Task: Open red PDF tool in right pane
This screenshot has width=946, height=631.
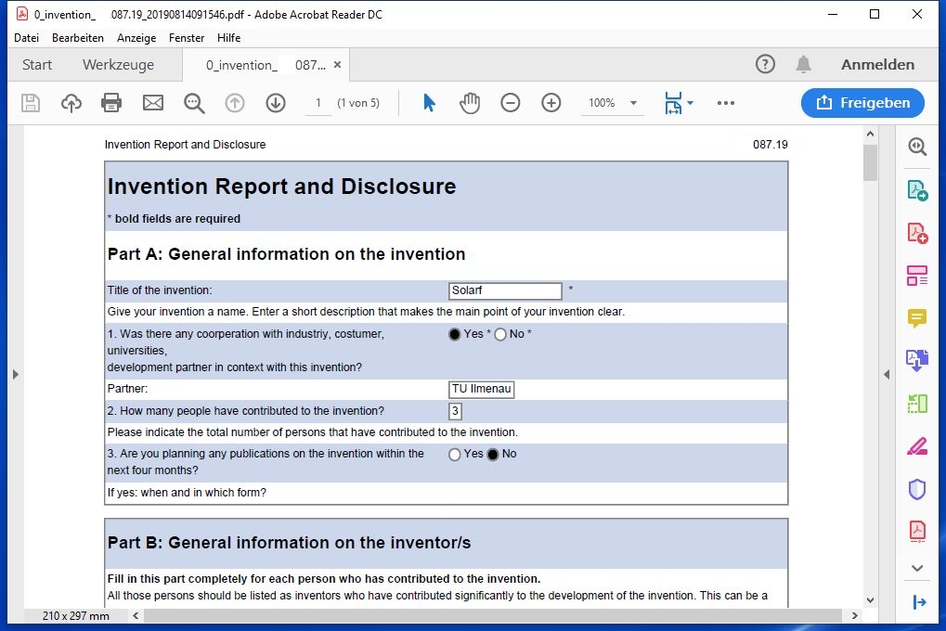Action: pos(917,532)
